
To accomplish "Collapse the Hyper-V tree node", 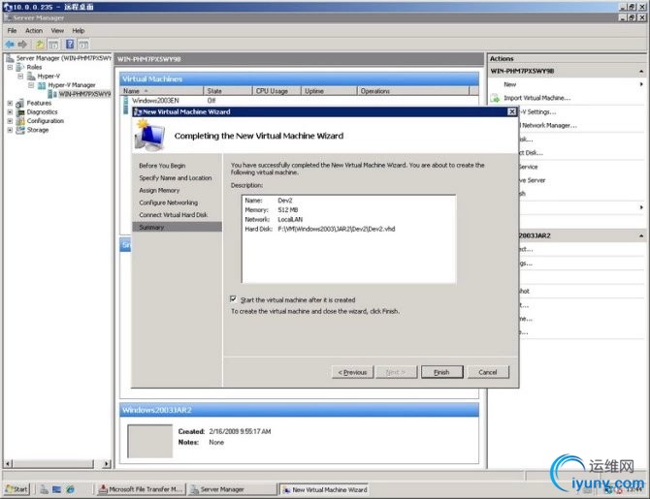I will pos(20,77).
